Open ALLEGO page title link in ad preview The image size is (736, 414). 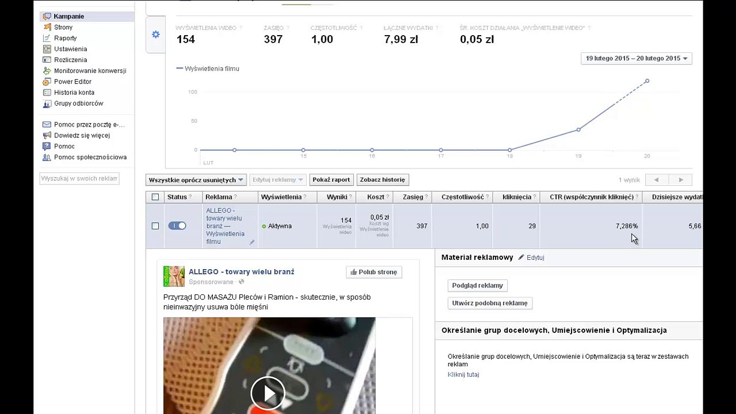click(x=241, y=272)
